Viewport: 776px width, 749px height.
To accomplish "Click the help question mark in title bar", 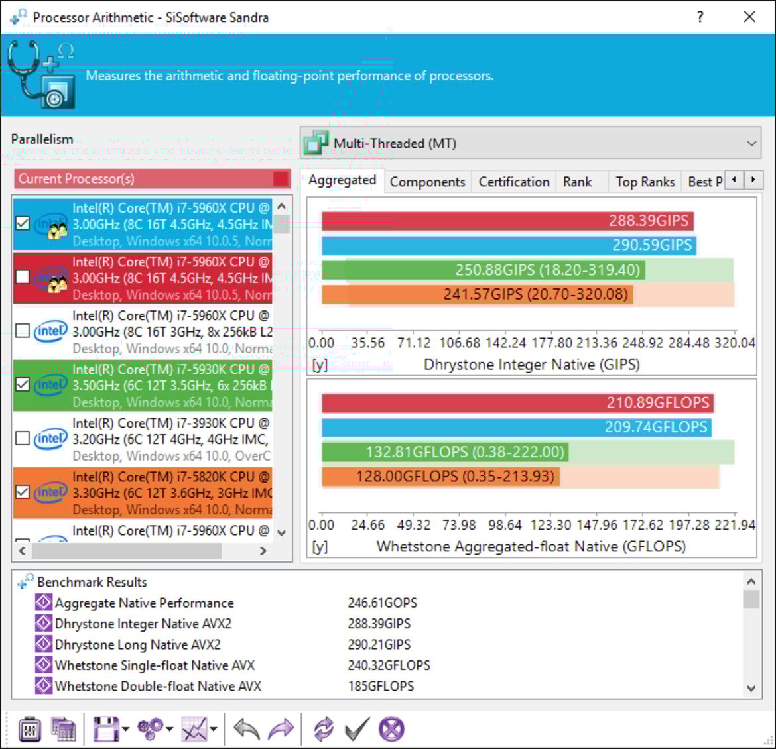I will 700,17.
